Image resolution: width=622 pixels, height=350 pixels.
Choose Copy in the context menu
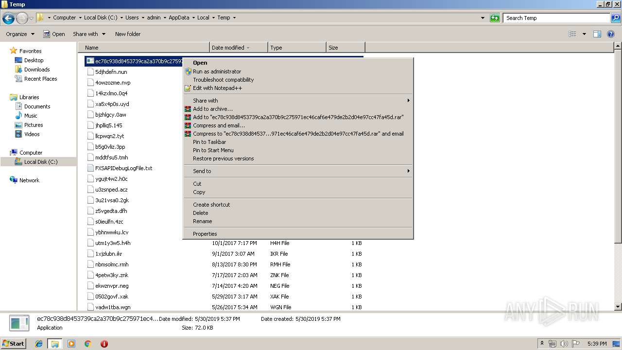pyautogui.click(x=298, y=192)
